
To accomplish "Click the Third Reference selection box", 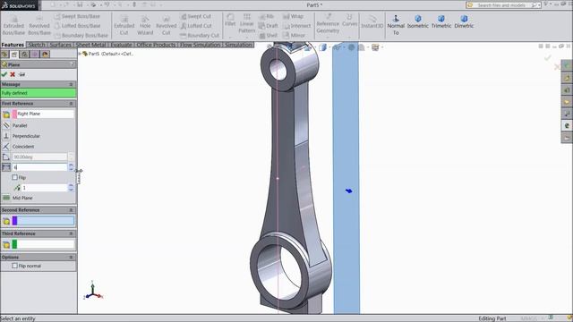I will (x=43, y=244).
